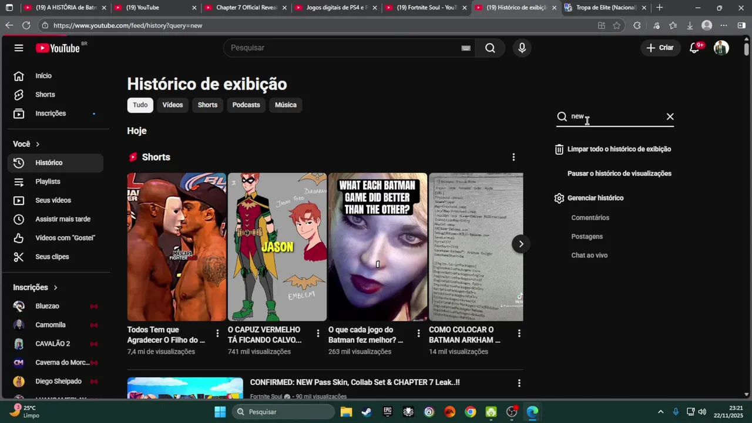Open Steam from taskbar

coord(367,412)
